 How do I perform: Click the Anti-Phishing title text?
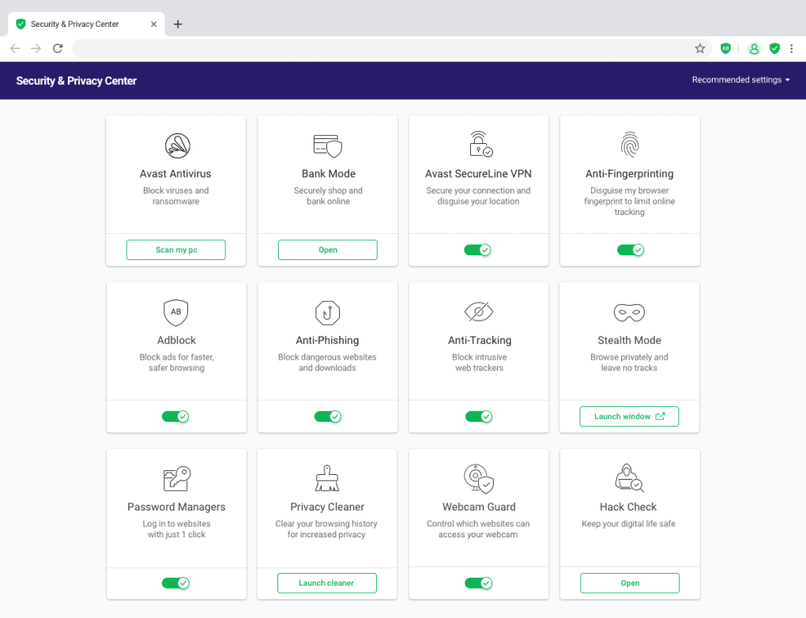point(327,341)
